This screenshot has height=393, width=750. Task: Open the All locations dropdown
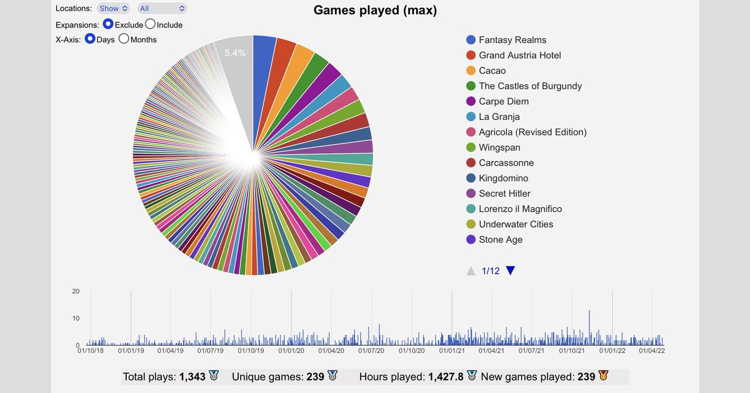pyautogui.click(x=162, y=8)
